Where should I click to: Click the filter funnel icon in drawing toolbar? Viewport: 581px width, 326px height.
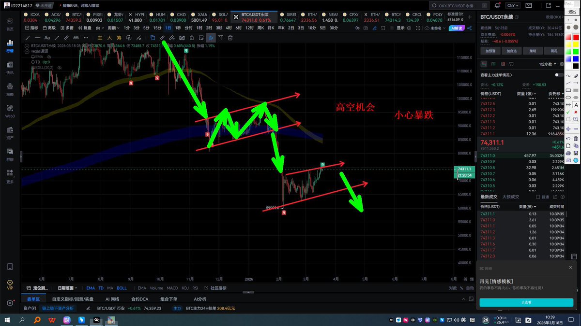tap(220, 38)
